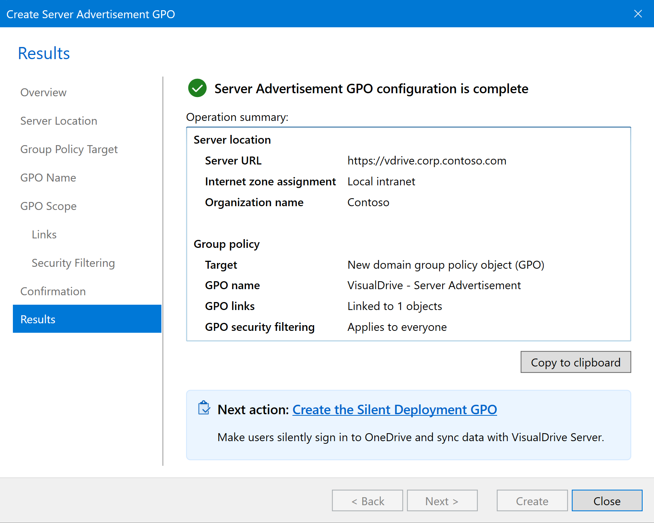
Task: Open the GPO Name step
Action: 48,178
